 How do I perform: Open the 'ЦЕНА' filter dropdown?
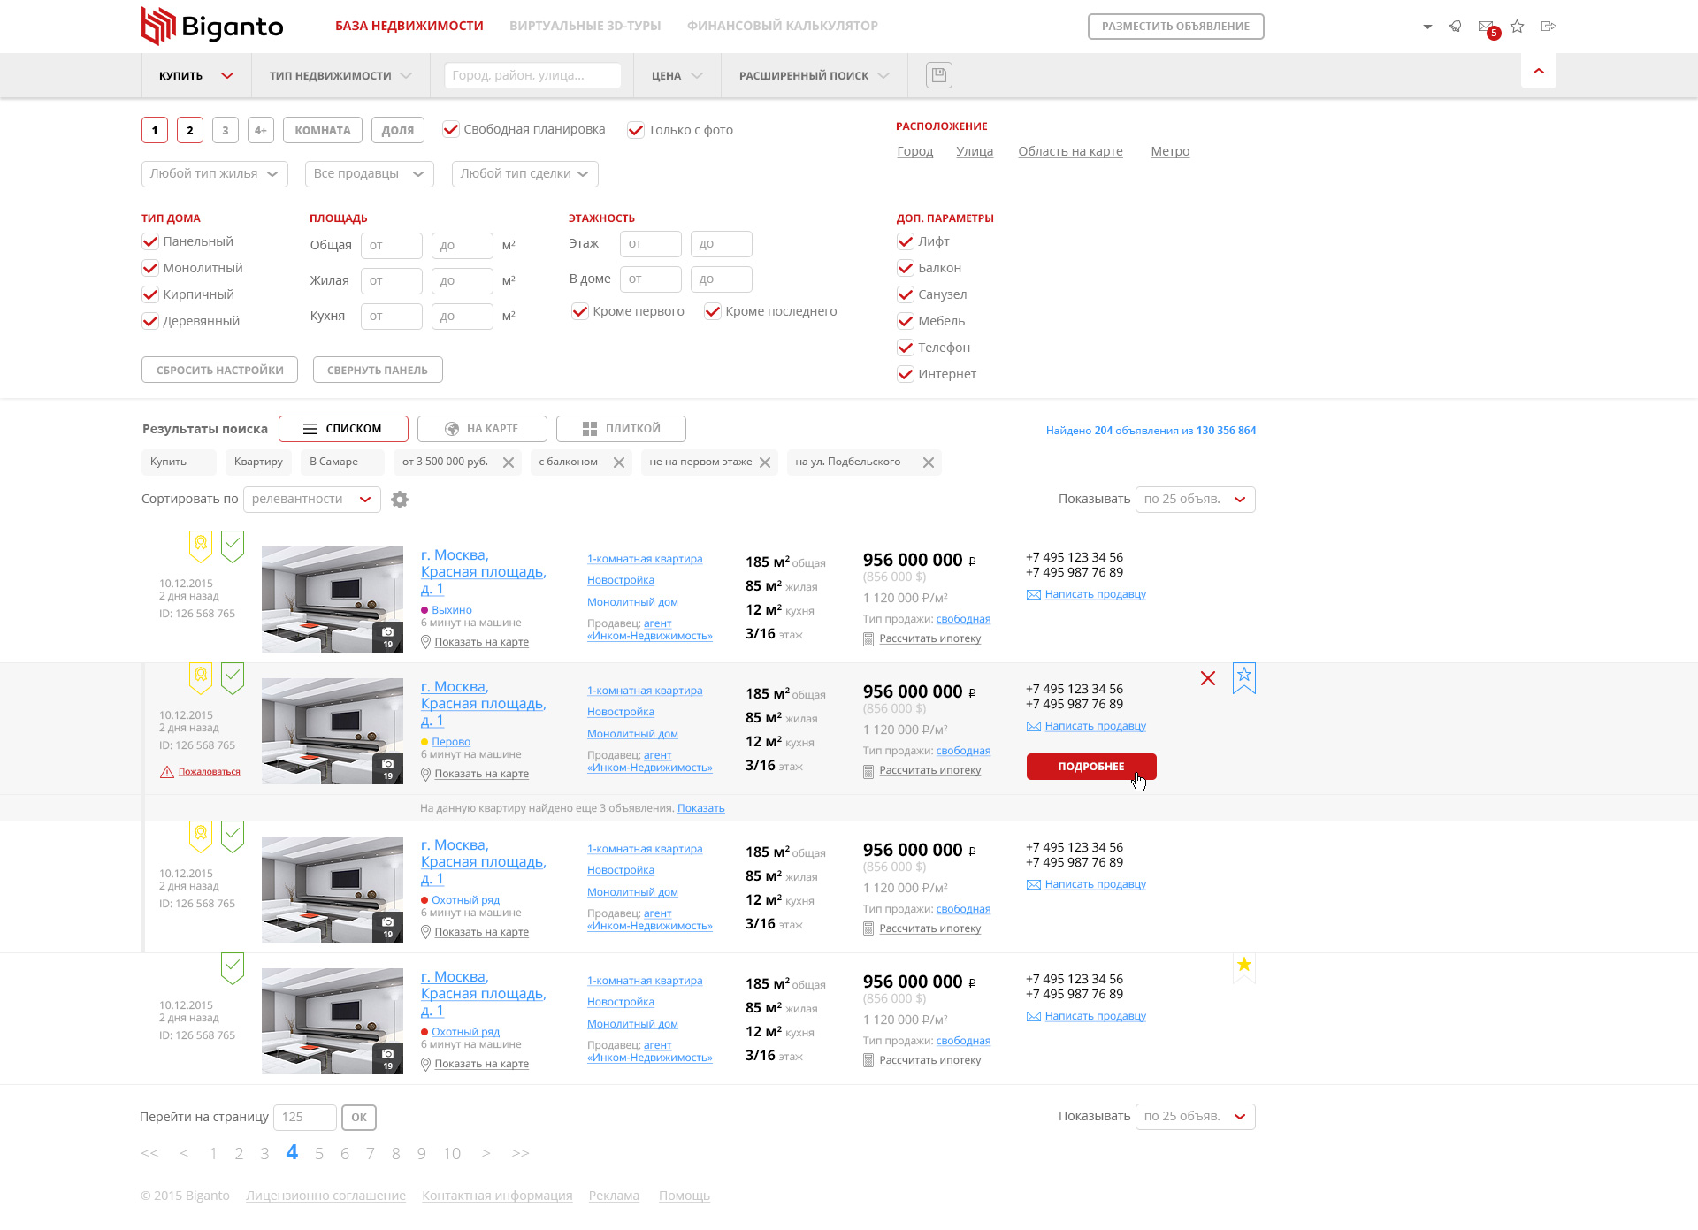coord(677,76)
